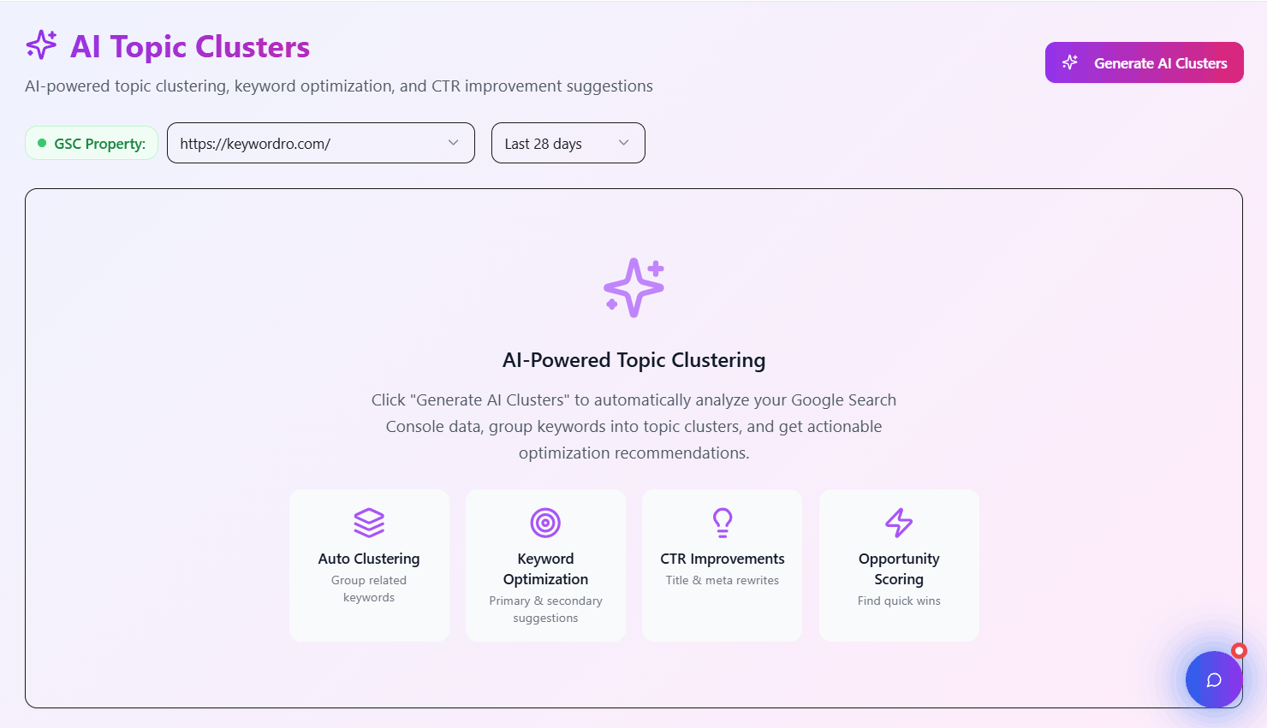This screenshot has height=728, width=1267.
Task: Expand the date range chevron arrow
Action: (624, 143)
